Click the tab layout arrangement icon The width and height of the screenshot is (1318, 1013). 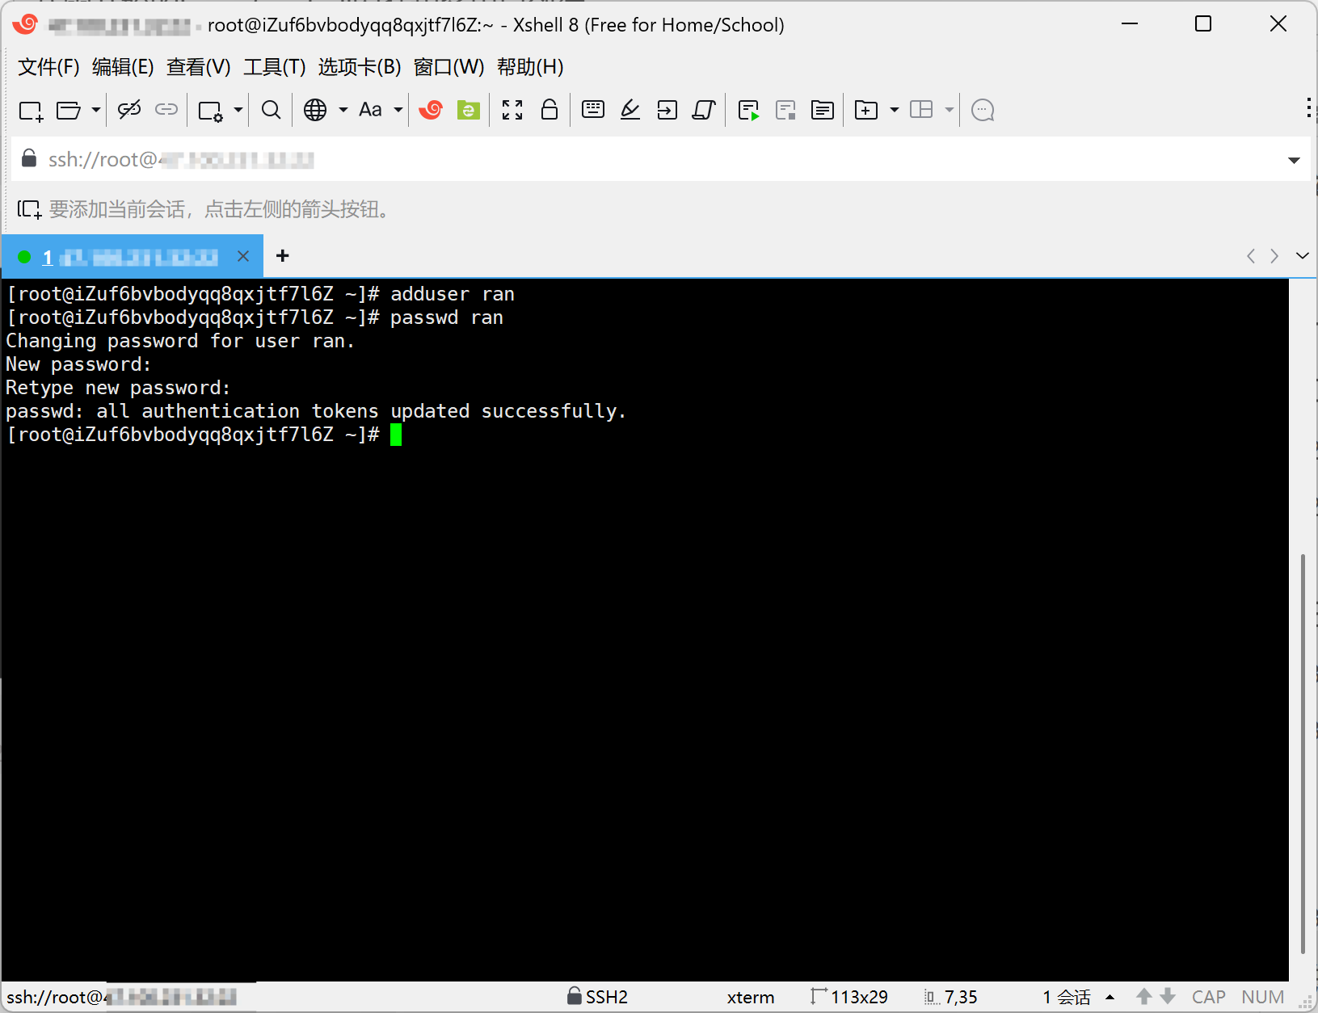tap(921, 110)
